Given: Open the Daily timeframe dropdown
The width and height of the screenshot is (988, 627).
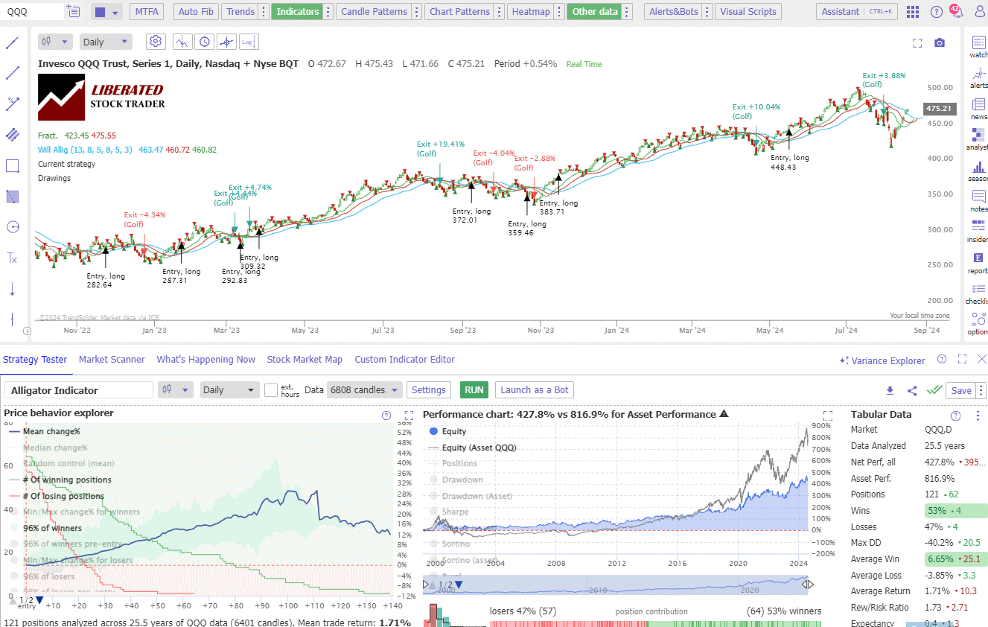Looking at the screenshot, I should 105,41.
